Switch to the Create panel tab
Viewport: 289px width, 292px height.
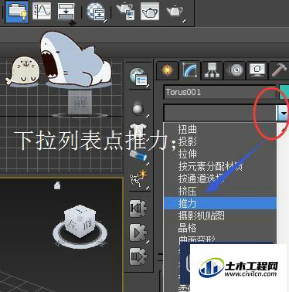pos(168,70)
